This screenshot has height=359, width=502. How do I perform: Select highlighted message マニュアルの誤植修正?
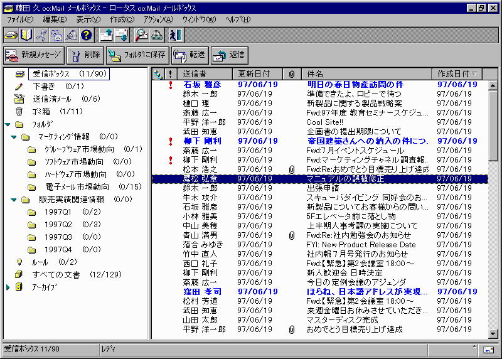click(320, 179)
